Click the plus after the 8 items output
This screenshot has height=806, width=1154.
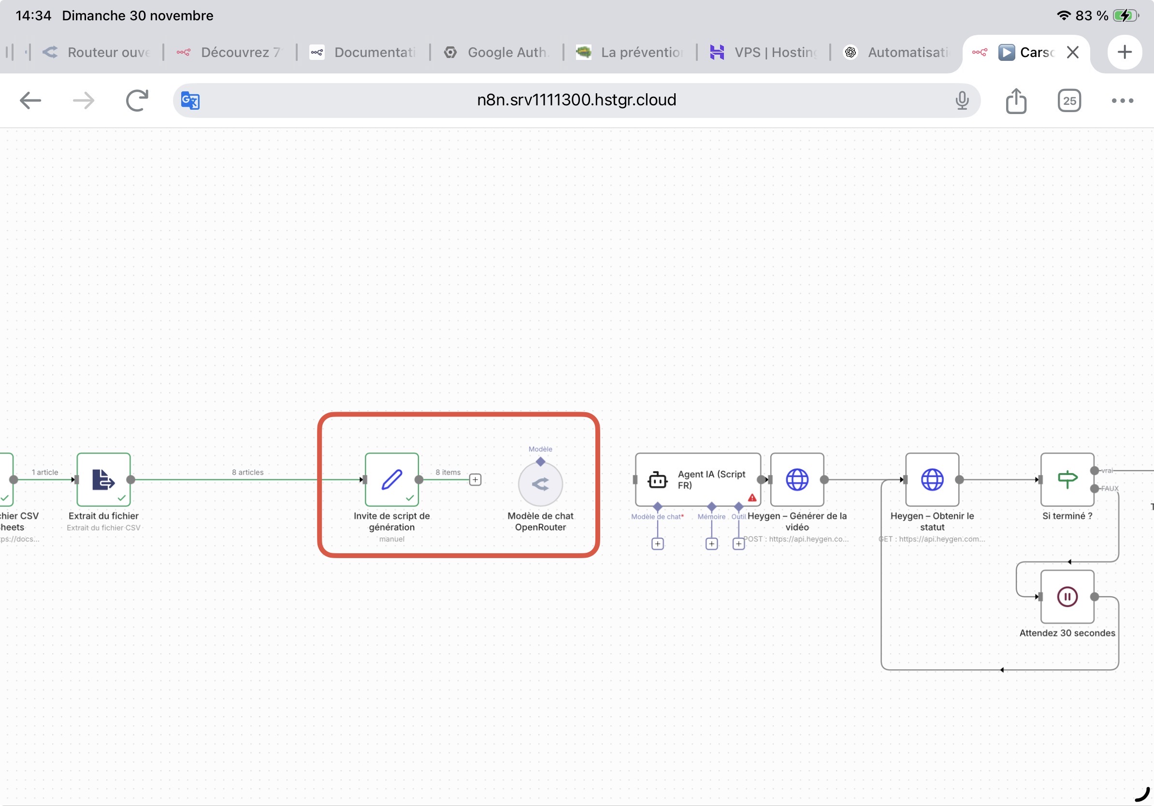[475, 479]
